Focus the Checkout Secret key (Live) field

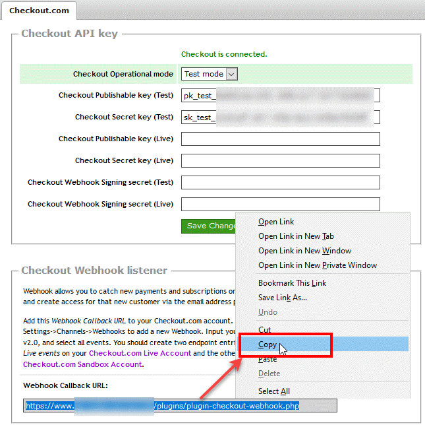(x=281, y=160)
